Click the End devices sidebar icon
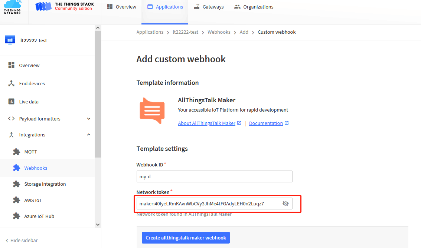The width and height of the screenshot is (421, 248). click(11, 83)
